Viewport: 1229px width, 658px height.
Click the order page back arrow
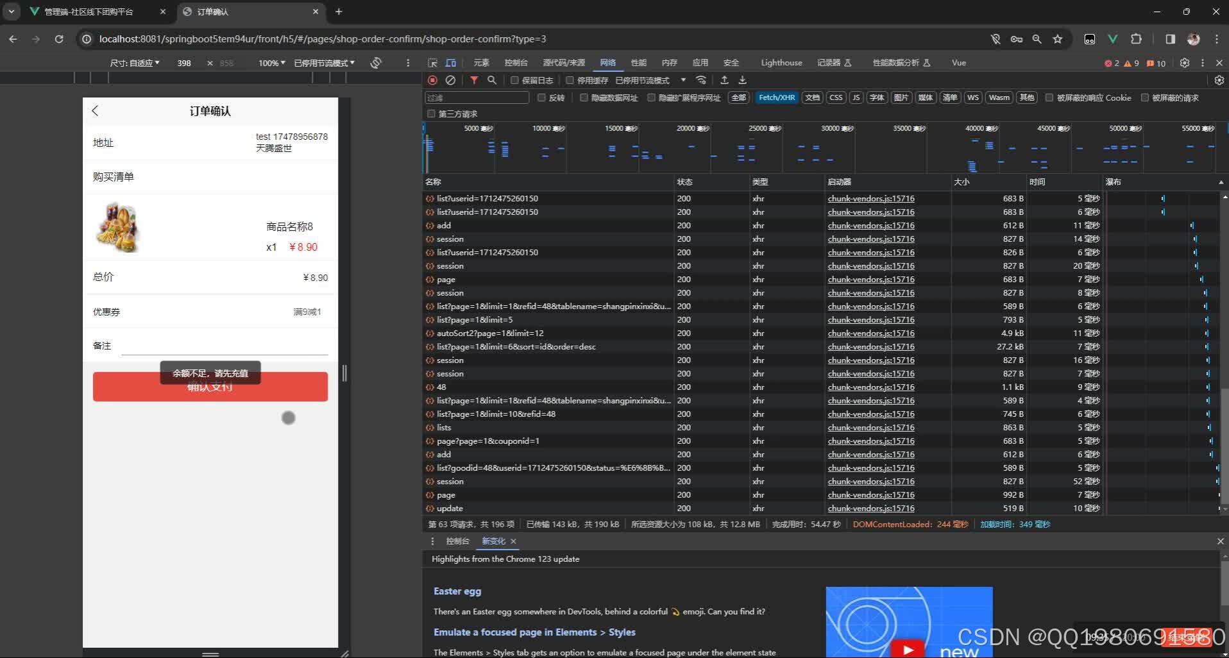96,111
